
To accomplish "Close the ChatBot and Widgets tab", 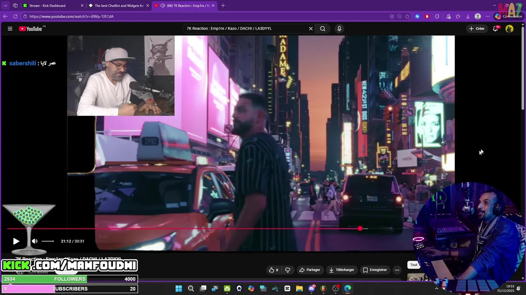I will (x=148, y=6).
